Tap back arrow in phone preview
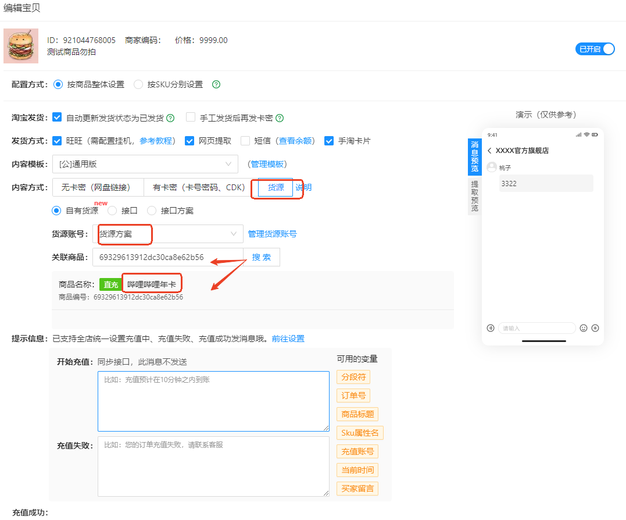 [489, 151]
